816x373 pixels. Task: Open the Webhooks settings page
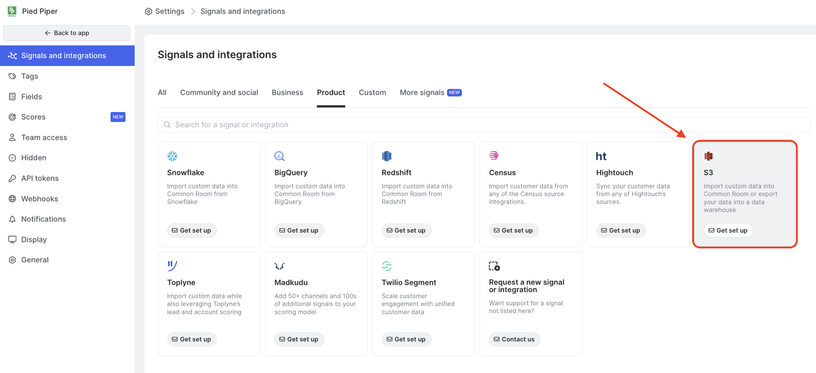[67, 198]
